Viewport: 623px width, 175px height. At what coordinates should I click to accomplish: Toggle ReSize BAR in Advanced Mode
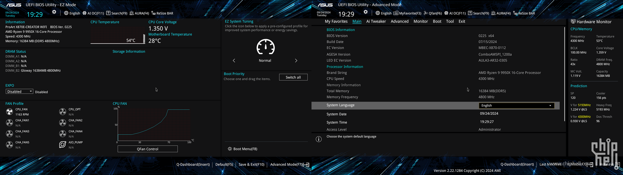click(x=524, y=13)
